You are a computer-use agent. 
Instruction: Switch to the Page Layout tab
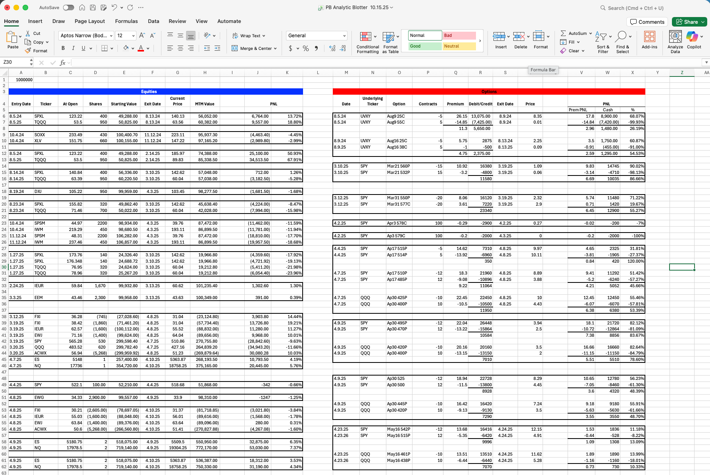coord(90,21)
